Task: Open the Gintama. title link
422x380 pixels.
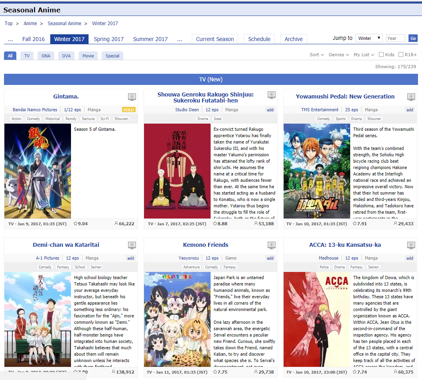Action: (x=66, y=96)
